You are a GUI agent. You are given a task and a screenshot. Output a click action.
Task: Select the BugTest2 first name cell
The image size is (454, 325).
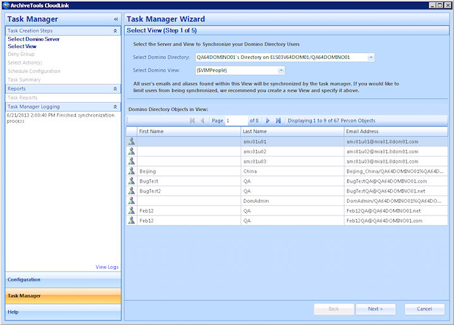tap(189, 191)
